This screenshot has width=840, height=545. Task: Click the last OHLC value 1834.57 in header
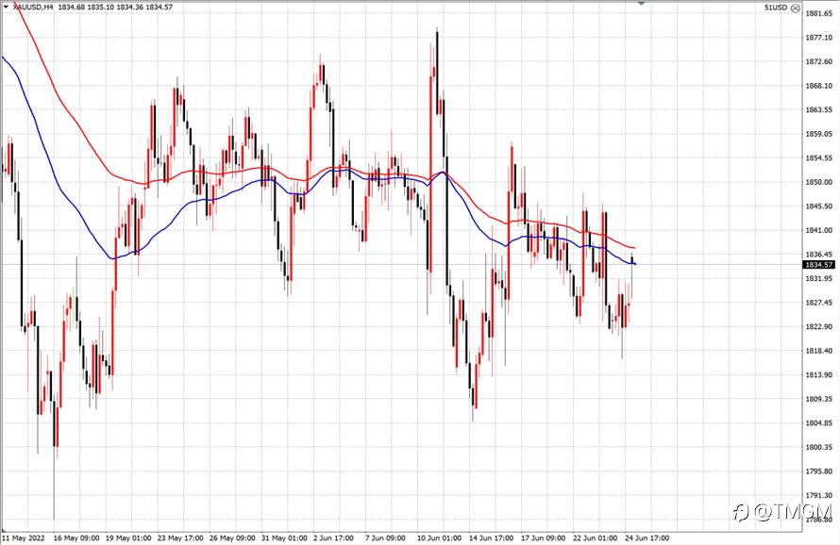pos(159,8)
